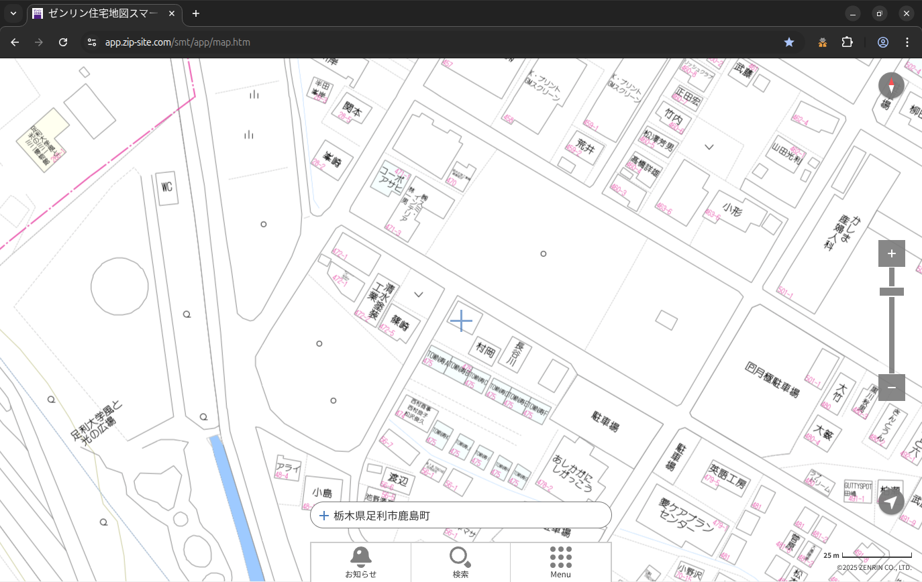Click the current location arrow button
The image size is (922, 582).
pyautogui.click(x=891, y=502)
